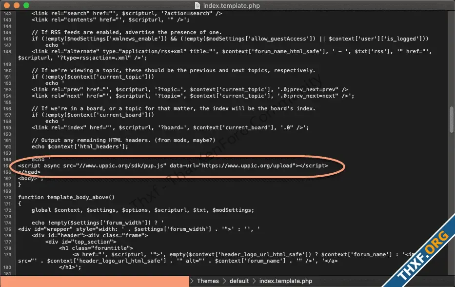Click the echo !empty forum_width line
Image resolution: width=455 pixels, height=287 pixels.
(98, 223)
